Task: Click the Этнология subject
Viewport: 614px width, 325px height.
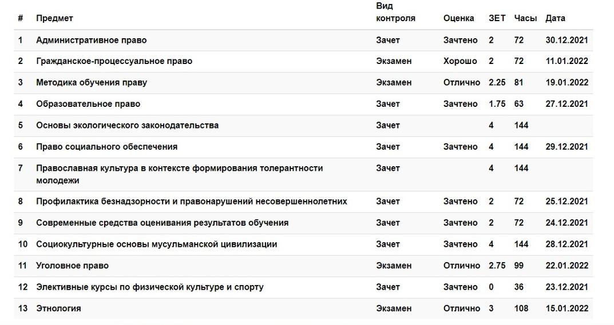Action: coord(59,308)
